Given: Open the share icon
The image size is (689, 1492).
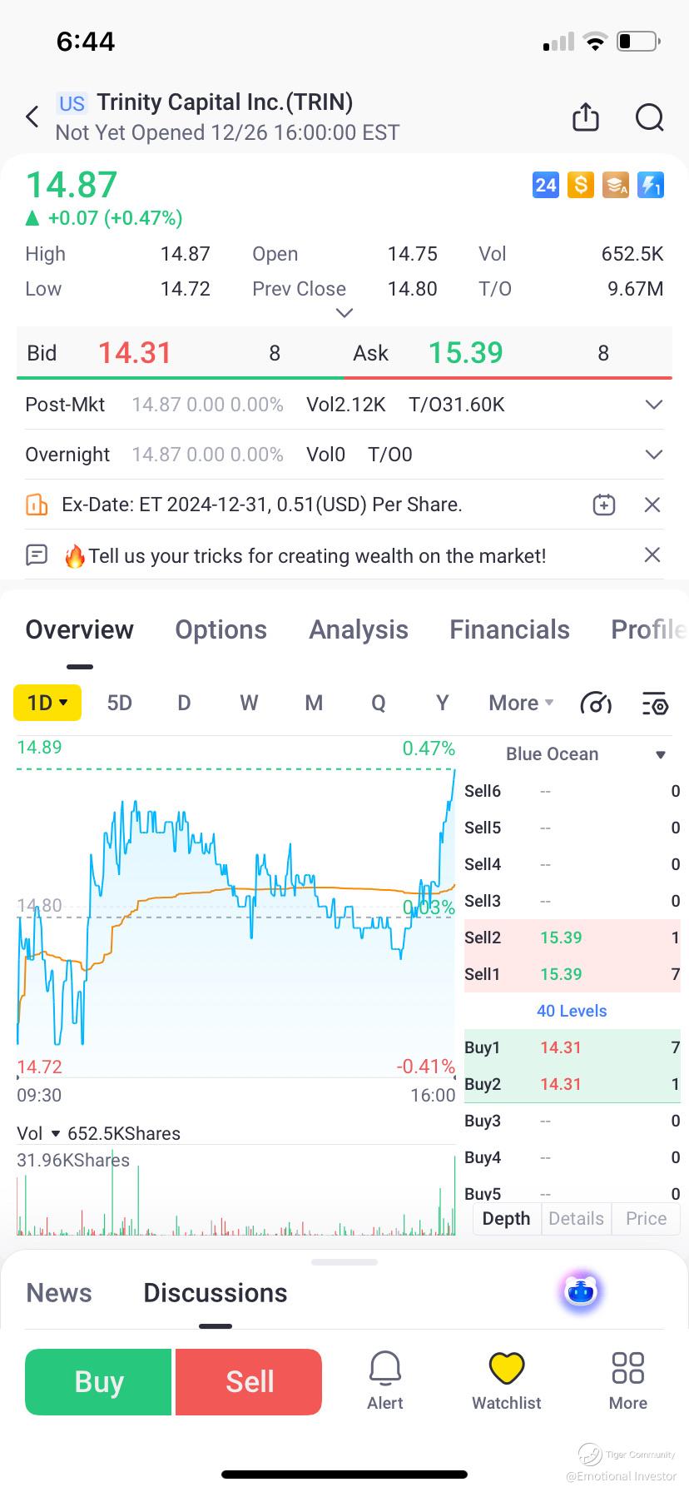Looking at the screenshot, I should click(586, 117).
